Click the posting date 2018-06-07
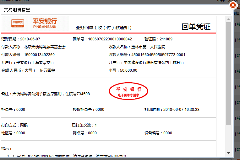Screen dimensions: 240x160 30,39
